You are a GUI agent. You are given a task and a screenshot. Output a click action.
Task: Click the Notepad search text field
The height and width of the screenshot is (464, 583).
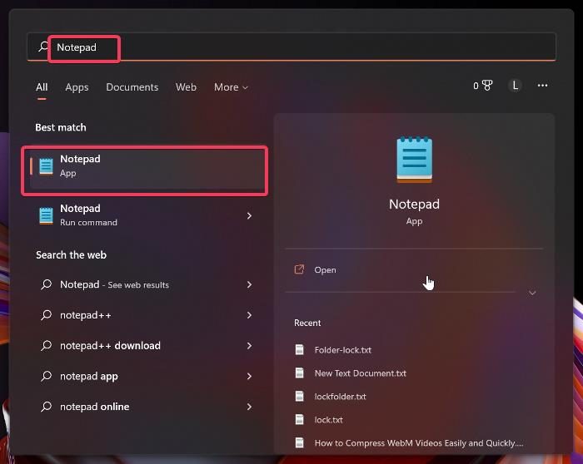point(291,47)
